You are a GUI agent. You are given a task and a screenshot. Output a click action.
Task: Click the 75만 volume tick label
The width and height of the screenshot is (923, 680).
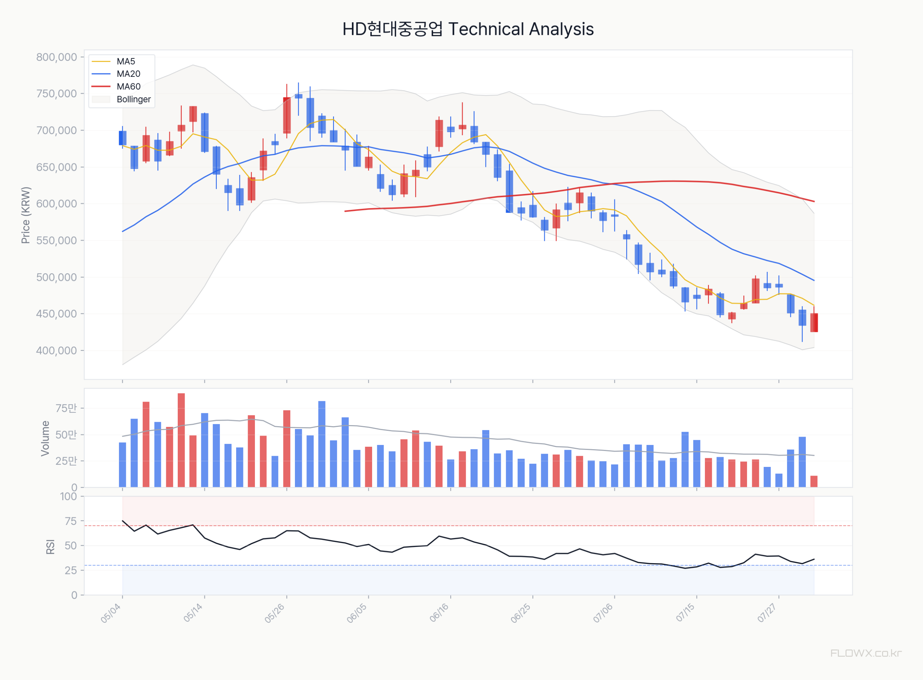(66, 409)
